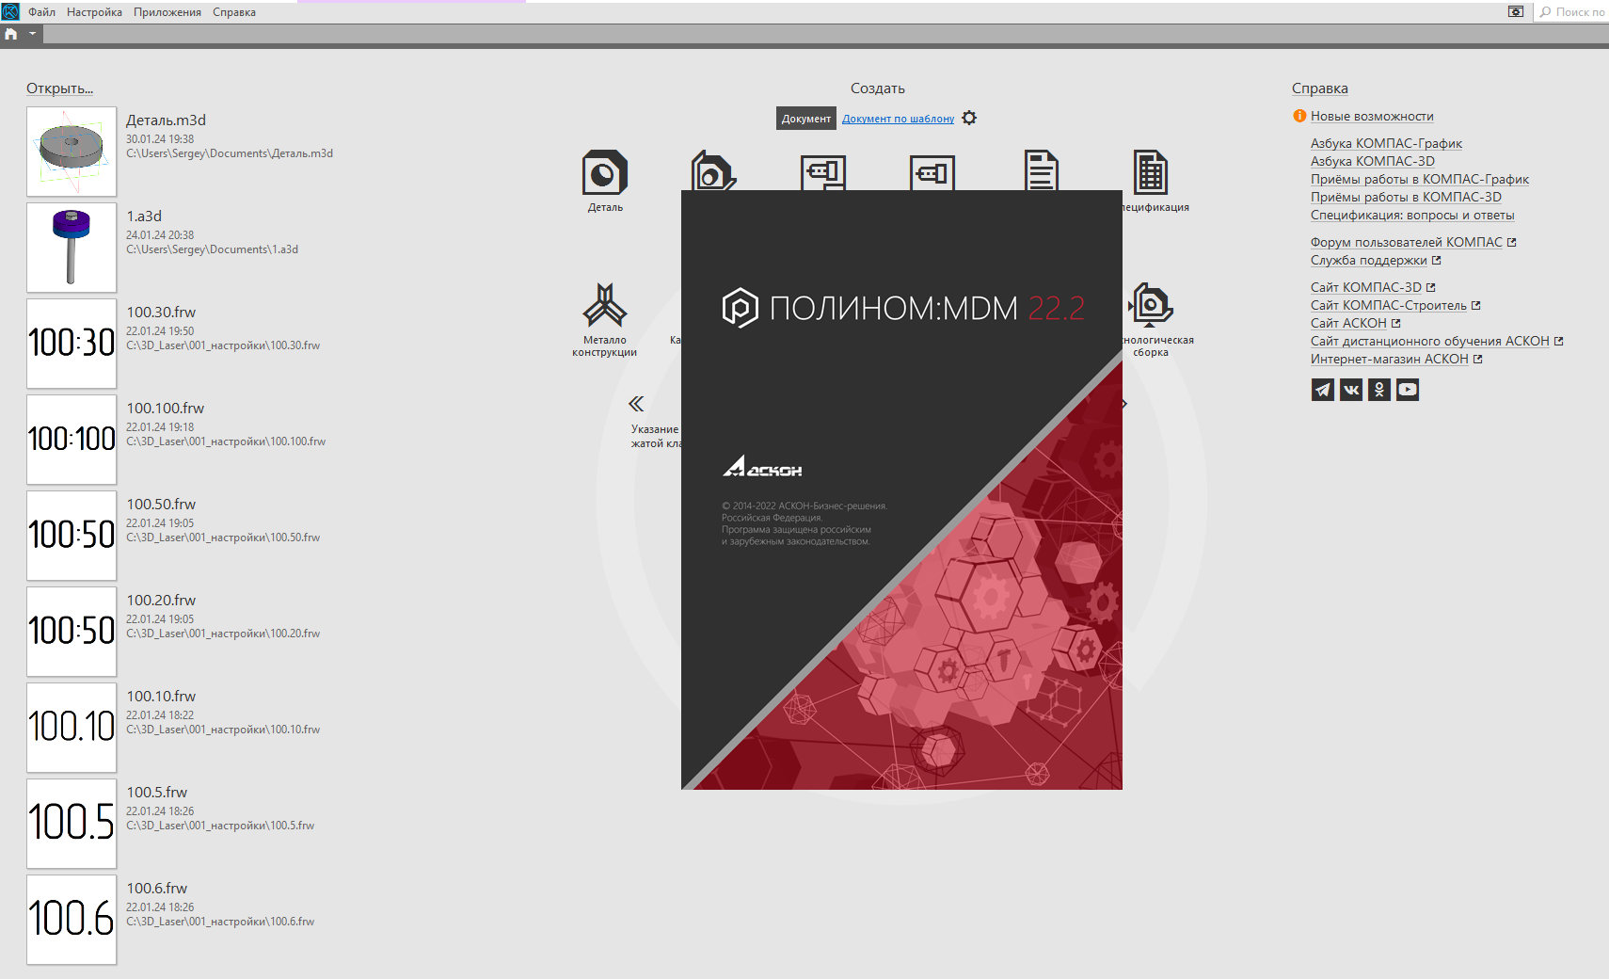Image resolution: width=1609 pixels, height=979 pixels.
Task: Open the 100.50.frw thumbnail
Action: (72, 536)
